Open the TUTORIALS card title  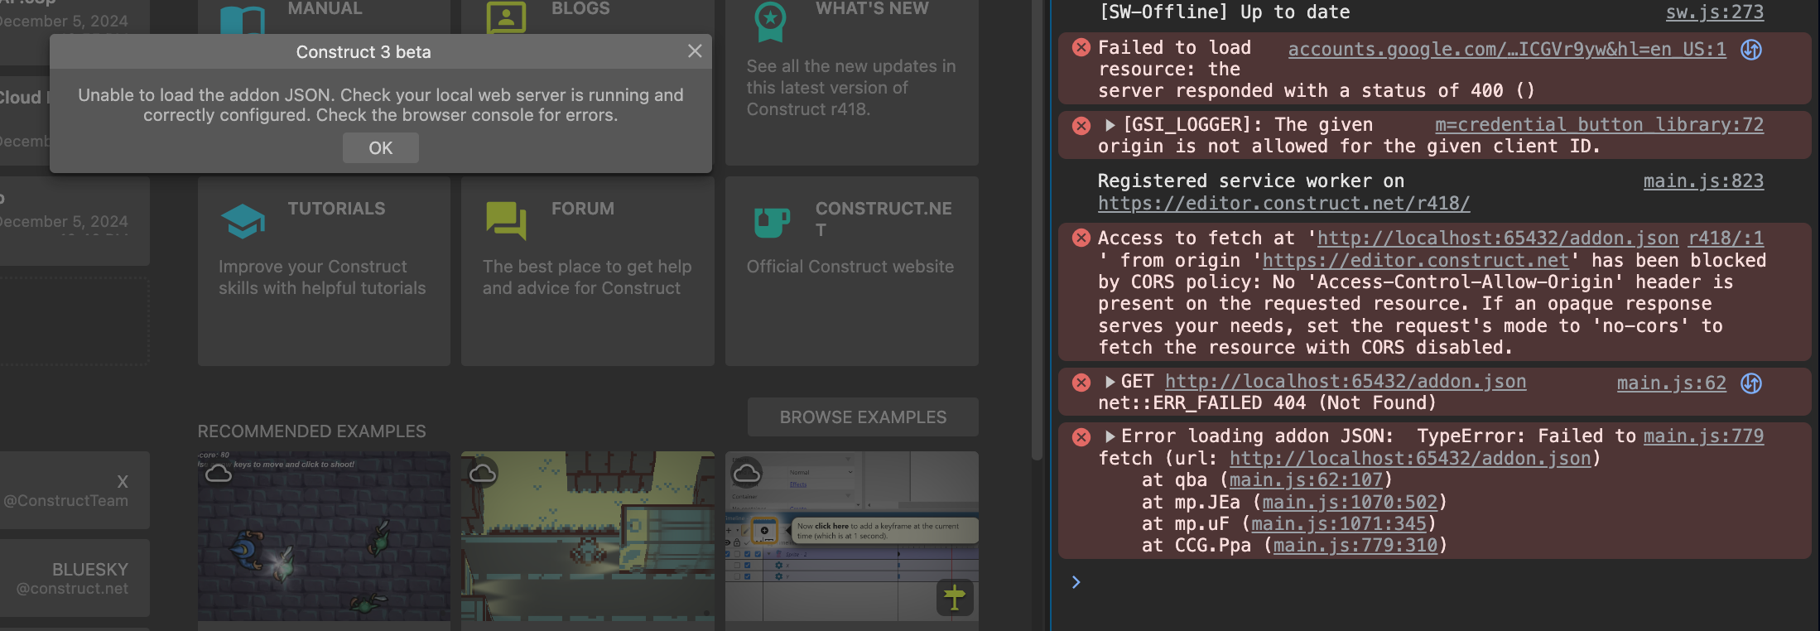pos(336,209)
